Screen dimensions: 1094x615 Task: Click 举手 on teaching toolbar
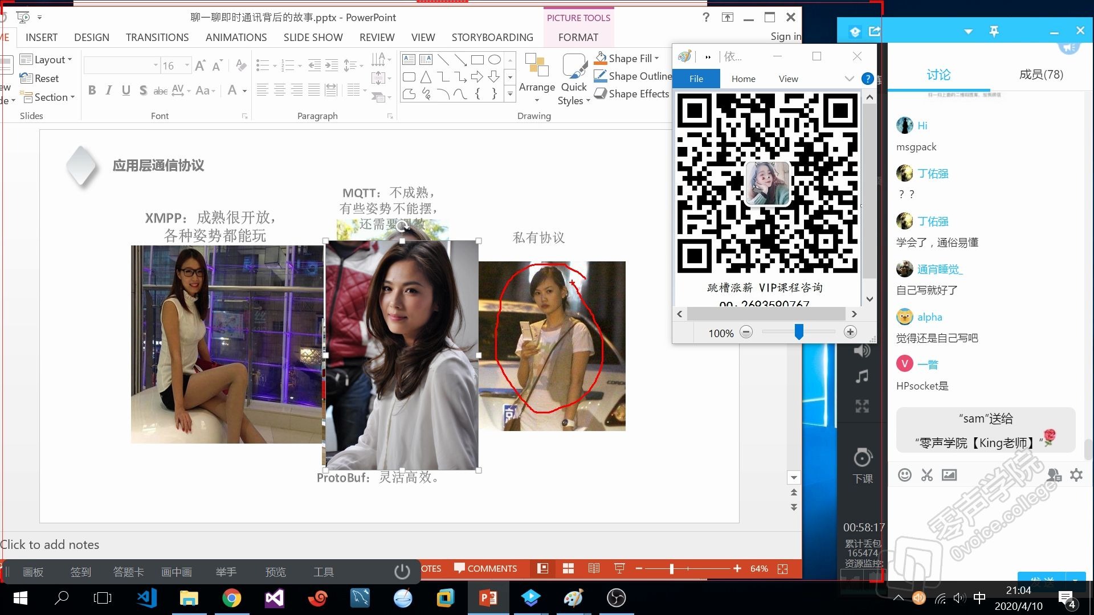pos(226,572)
